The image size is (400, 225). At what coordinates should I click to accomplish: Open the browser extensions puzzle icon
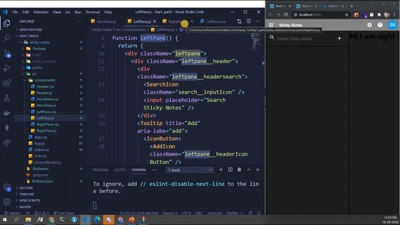(379, 15)
